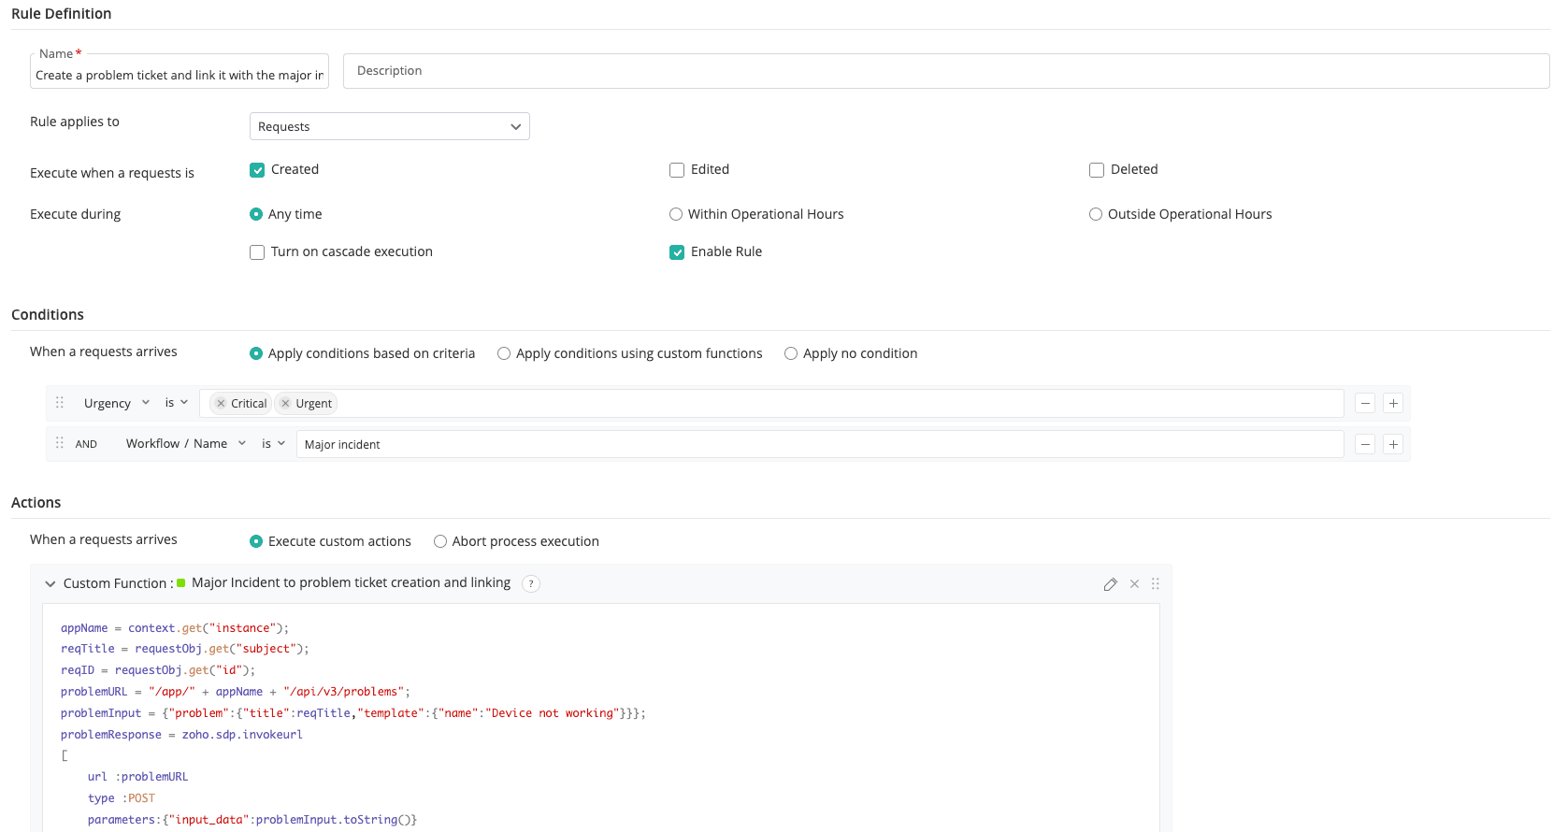
Task: Choose Apply conditions based on criteria
Action: [256, 353]
